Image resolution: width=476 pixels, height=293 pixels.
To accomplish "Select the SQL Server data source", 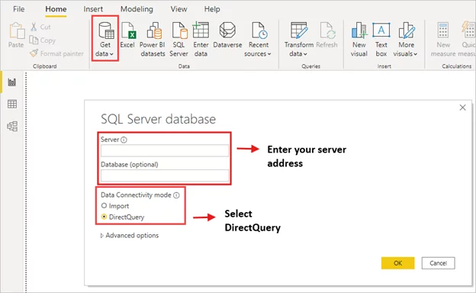I will pyautogui.click(x=178, y=40).
